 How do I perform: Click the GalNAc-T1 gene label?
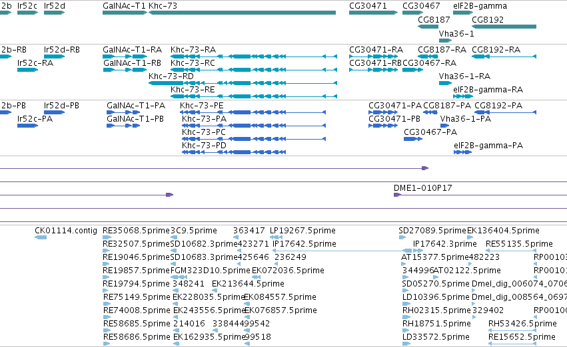coord(125,6)
